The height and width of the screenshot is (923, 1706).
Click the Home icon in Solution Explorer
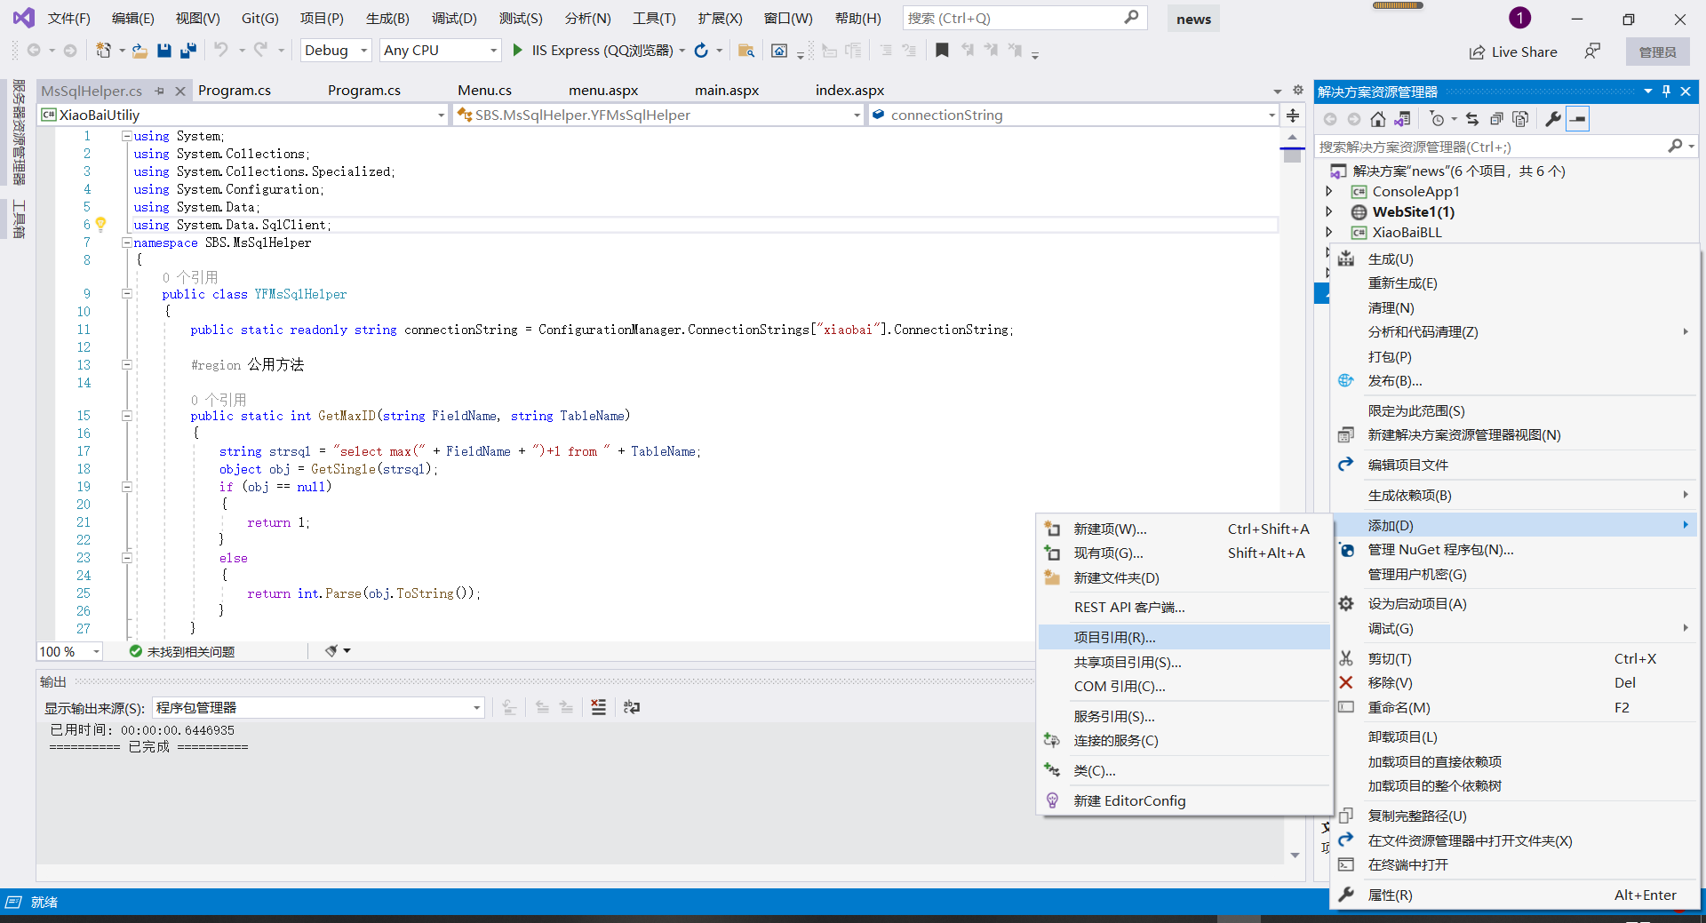click(1377, 119)
